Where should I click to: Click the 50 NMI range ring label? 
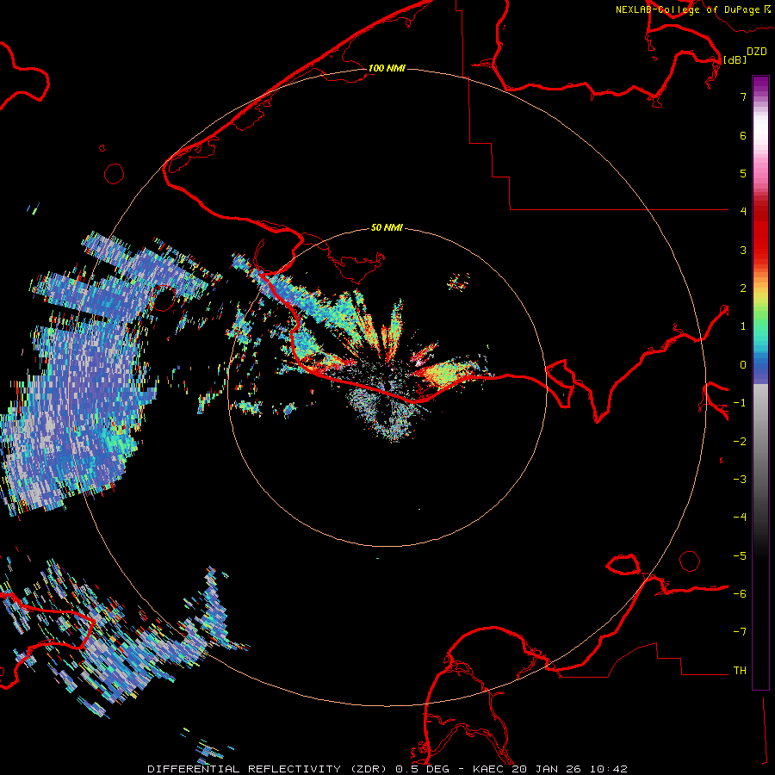click(x=387, y=228)
